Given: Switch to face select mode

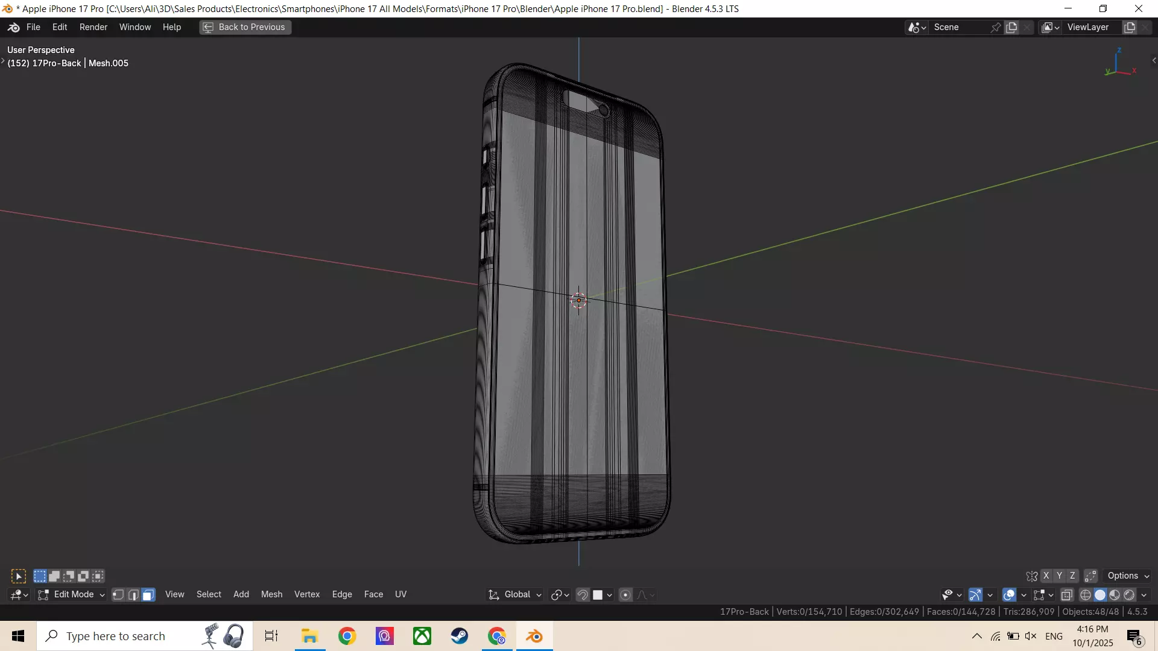Looking at the screenshot, I should click(148, 595).
